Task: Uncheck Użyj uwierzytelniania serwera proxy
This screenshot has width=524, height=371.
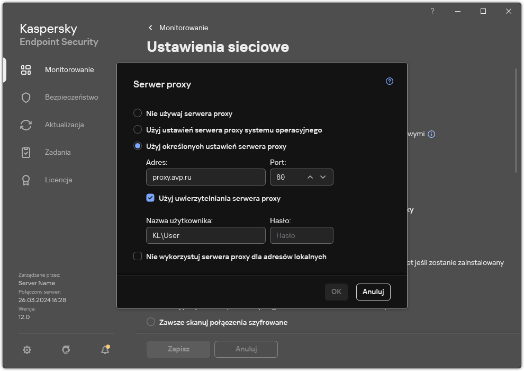Action: click(150, 198)
